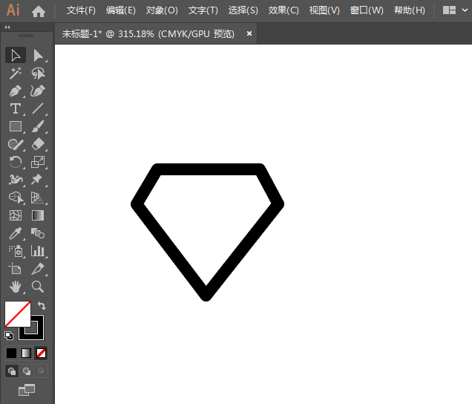Click the Fill color swatch

point(16,313)
